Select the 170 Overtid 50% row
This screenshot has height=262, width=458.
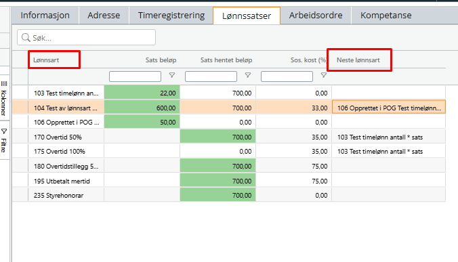tap(229, 137)
